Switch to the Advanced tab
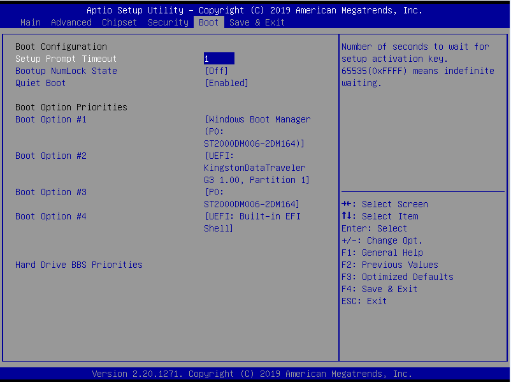The width and height of the screenshot is (511, 382). point(71,22)
